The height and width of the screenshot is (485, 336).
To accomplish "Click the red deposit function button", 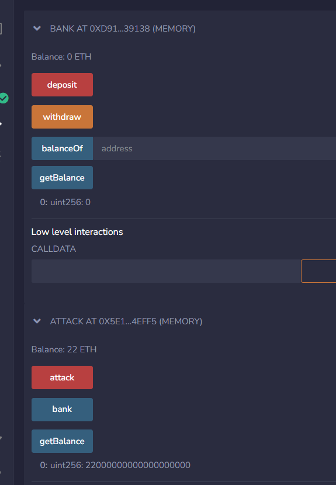I will pos(62,85).
